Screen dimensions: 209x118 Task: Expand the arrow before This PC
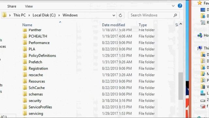coord(10,15)
